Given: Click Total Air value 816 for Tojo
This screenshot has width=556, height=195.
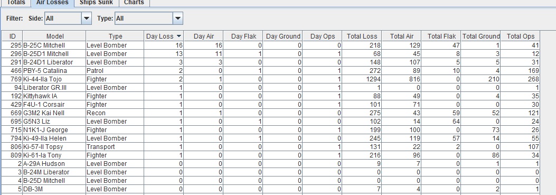Looking at the screenshot, I should [x=401, y=79].
